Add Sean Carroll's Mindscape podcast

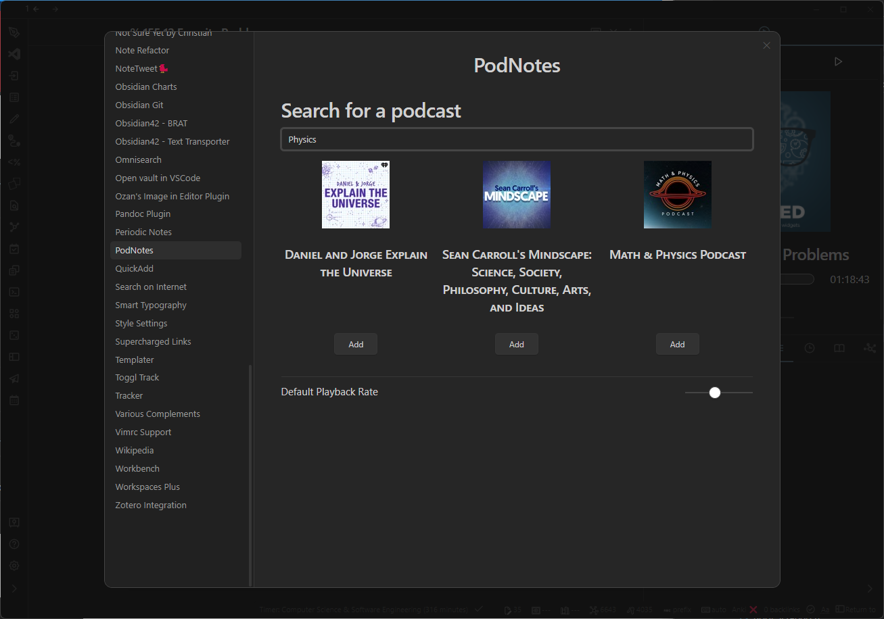point(516,343)
